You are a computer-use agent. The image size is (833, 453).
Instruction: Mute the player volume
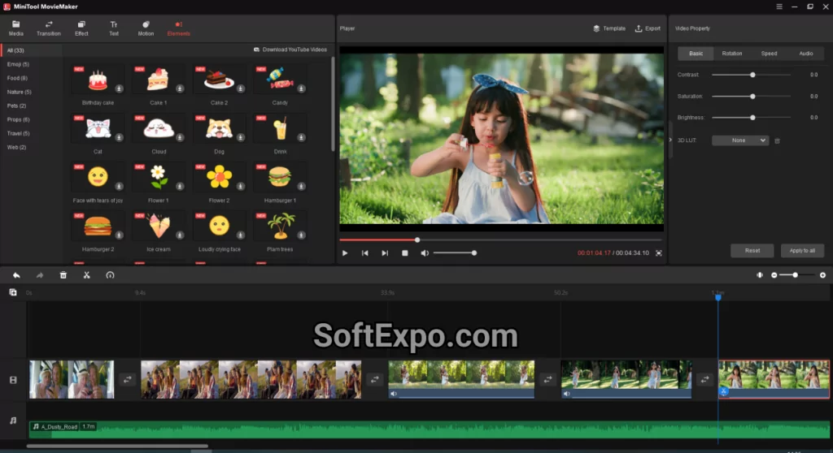click(425, 253)
